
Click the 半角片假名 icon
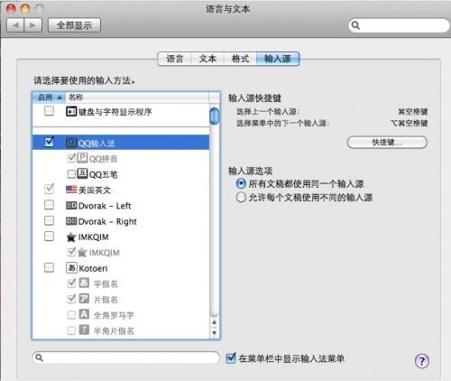(x=84, y=330)
